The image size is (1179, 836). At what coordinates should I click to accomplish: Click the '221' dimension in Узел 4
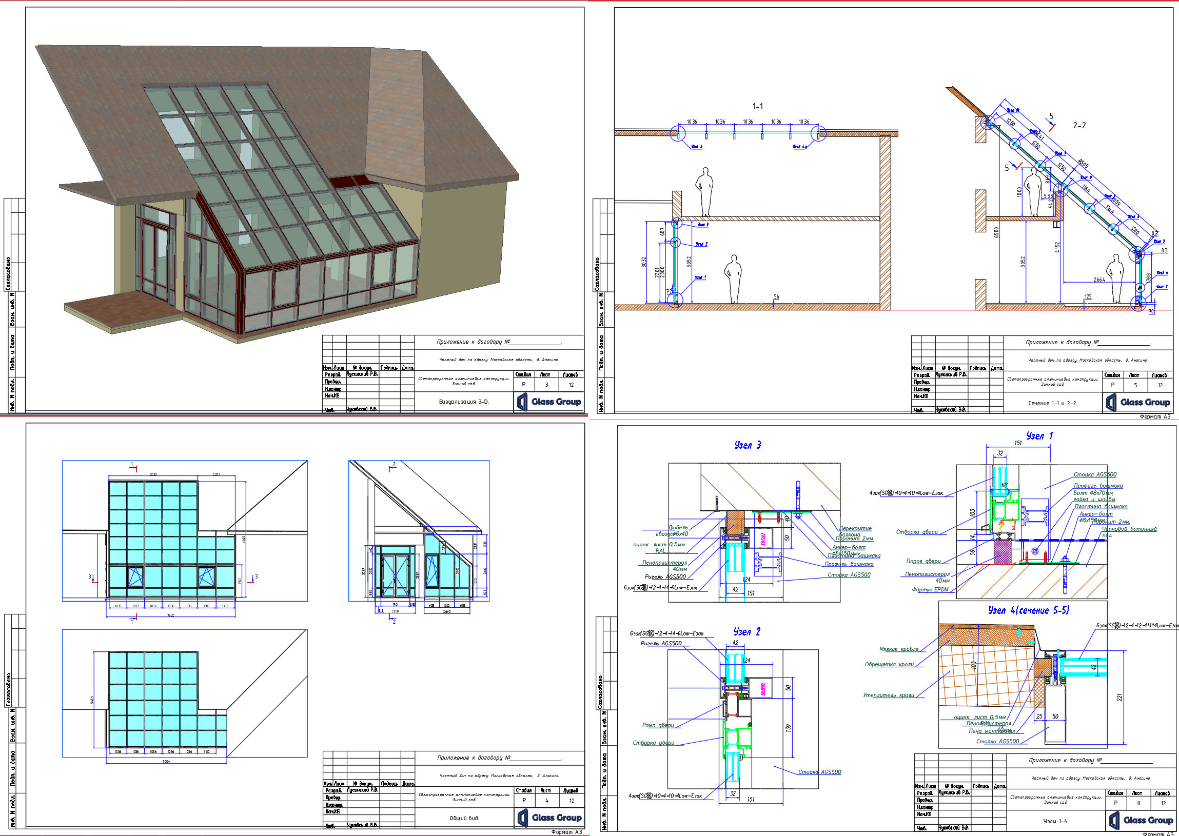coord(1119,698)
